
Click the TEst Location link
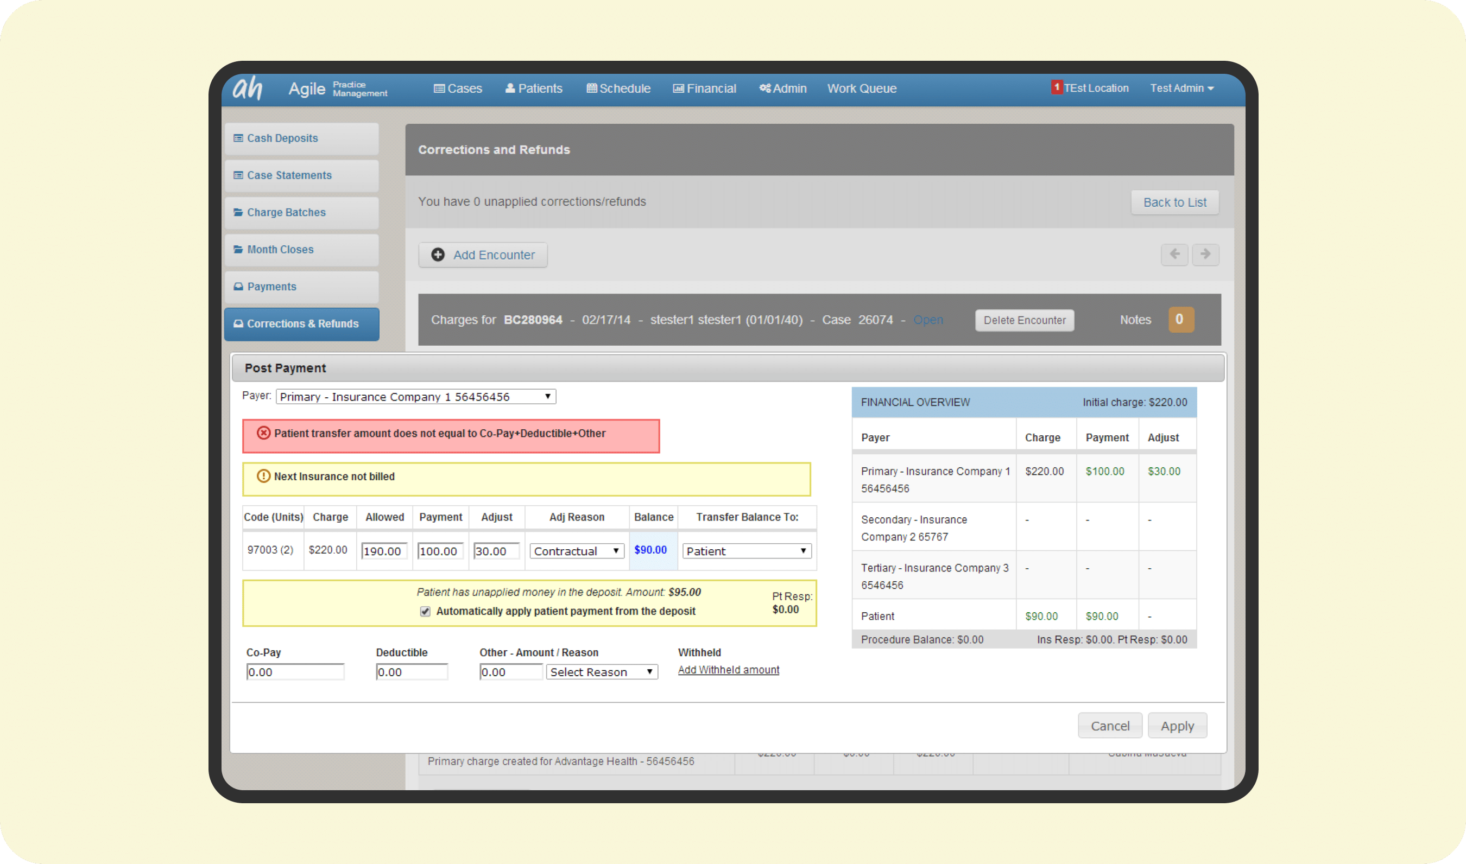point(1096,88)
